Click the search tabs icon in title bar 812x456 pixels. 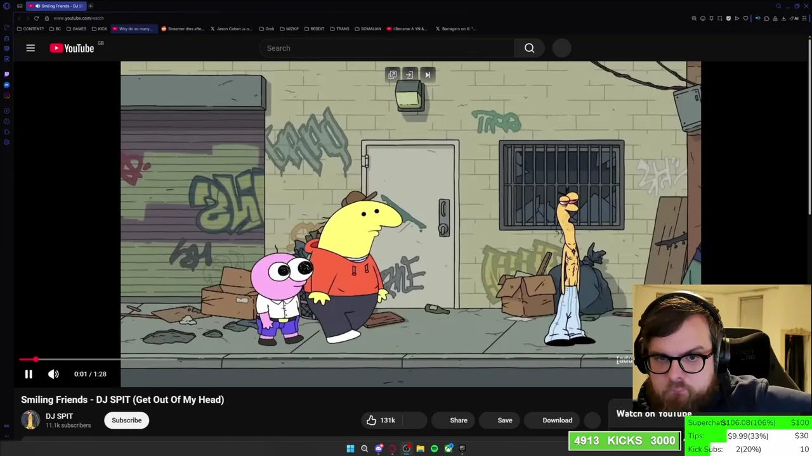click(778, 6)
